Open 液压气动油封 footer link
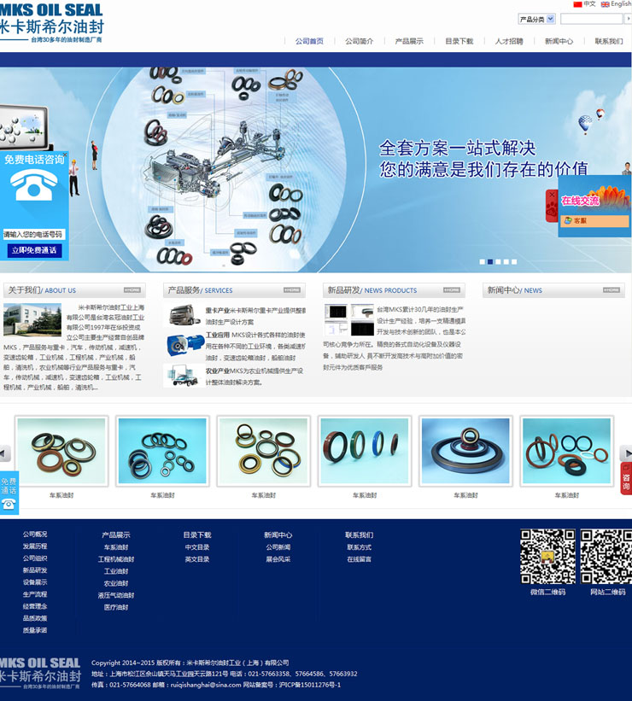This screenshot has width=632, height=701. pos(116,595)
